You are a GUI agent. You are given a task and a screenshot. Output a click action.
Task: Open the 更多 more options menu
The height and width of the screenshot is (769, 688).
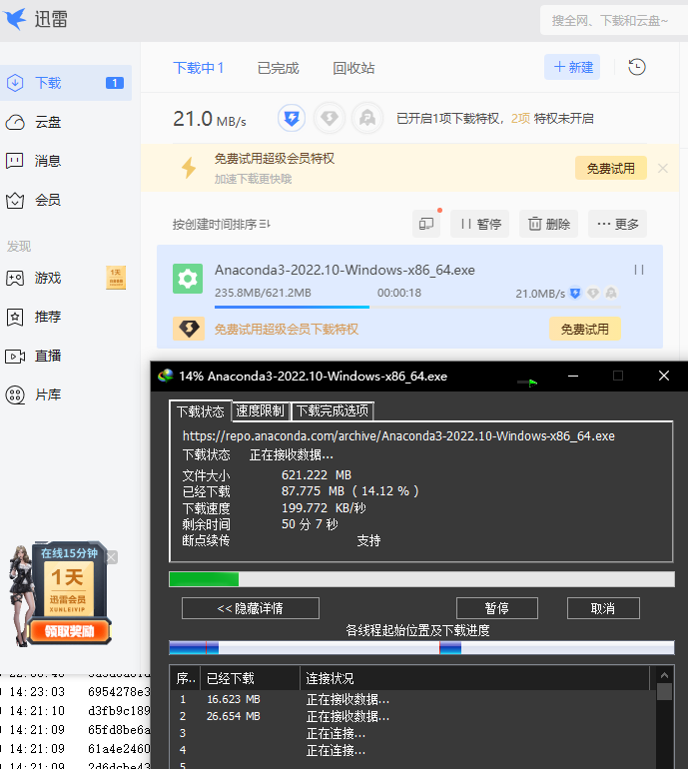coord(617,224)
